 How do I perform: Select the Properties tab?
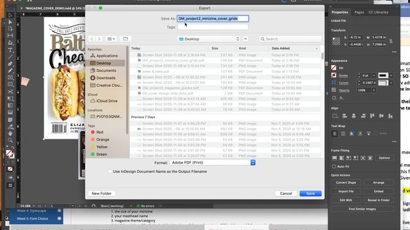click(340, 12)
